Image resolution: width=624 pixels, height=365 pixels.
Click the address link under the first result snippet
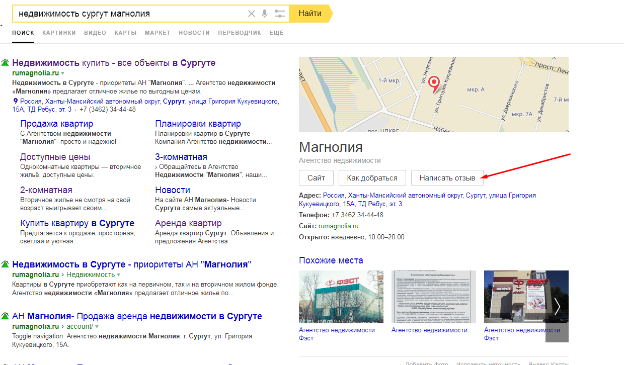146,105
